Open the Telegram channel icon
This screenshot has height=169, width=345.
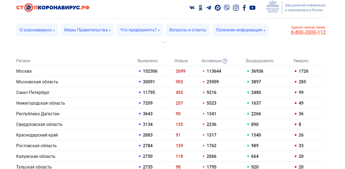(209, 8)
